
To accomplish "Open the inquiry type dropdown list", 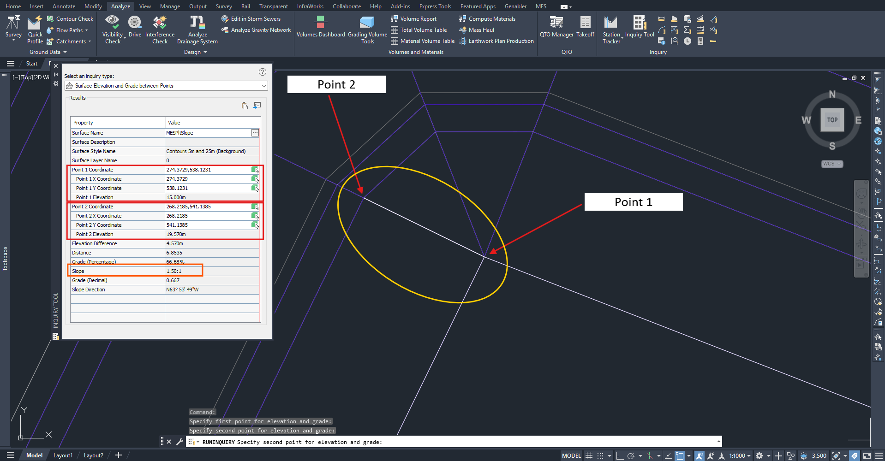I will tap(263, 86).
